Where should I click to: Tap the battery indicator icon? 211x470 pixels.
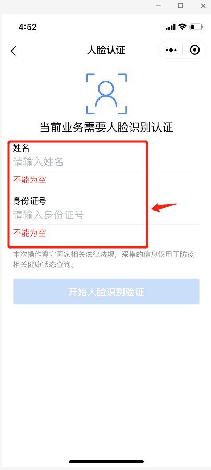196,27
